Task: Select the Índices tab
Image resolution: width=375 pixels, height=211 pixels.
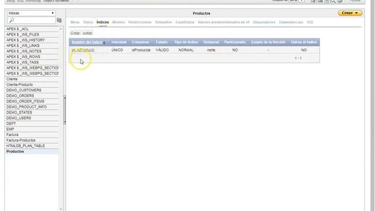Action: coord(103,22)
